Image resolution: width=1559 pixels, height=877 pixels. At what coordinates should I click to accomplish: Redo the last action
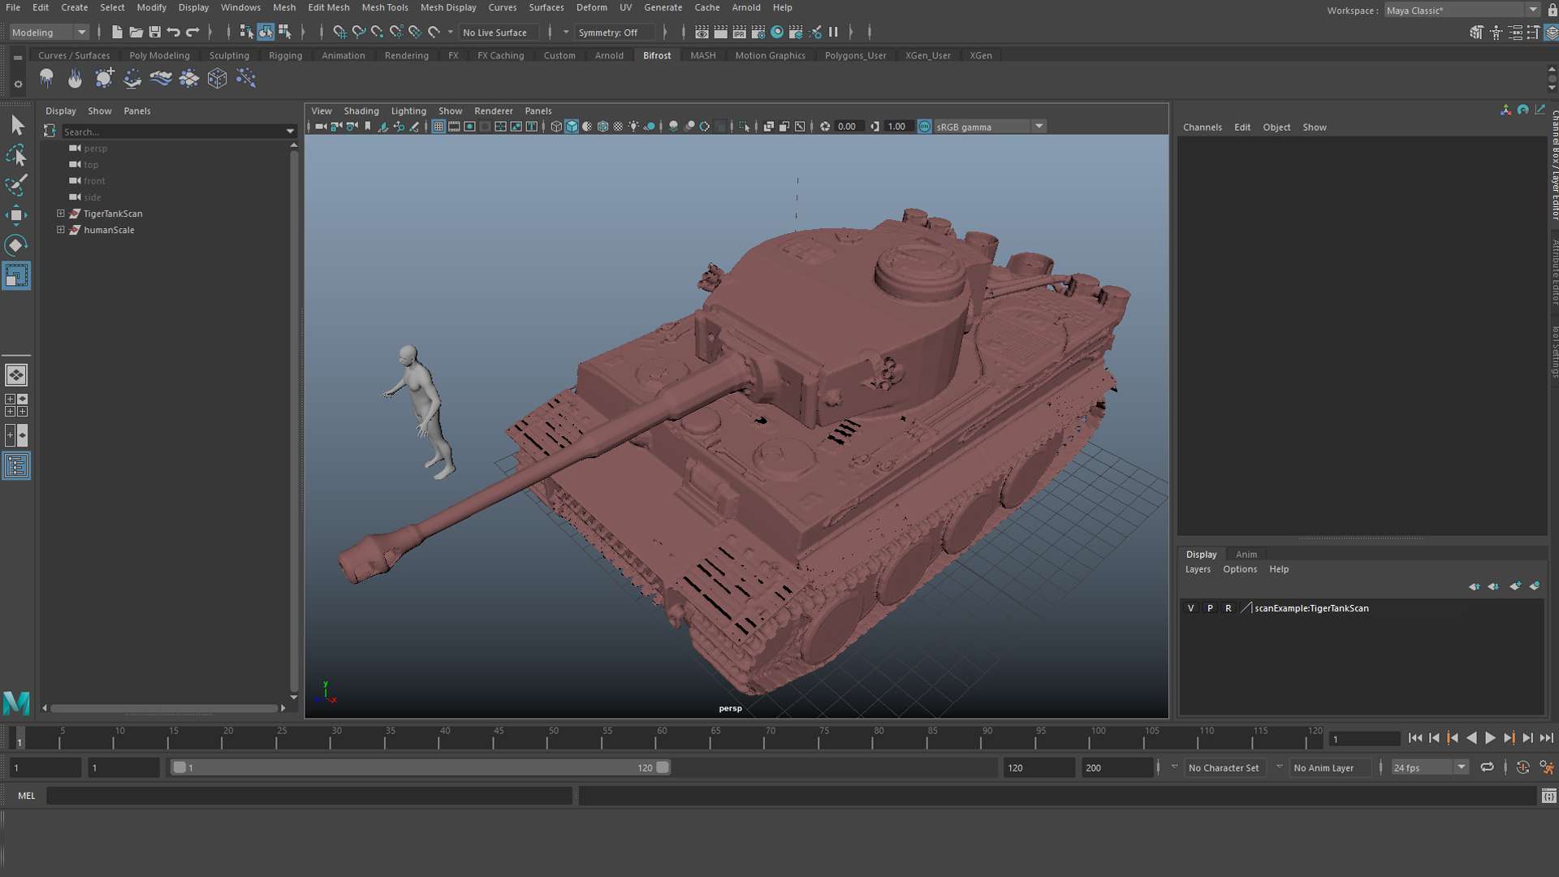(x=192, y=32)
